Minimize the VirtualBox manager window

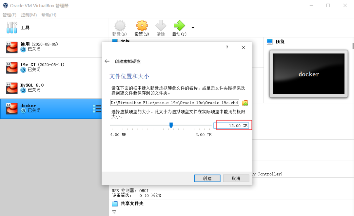tap(311, 6)
